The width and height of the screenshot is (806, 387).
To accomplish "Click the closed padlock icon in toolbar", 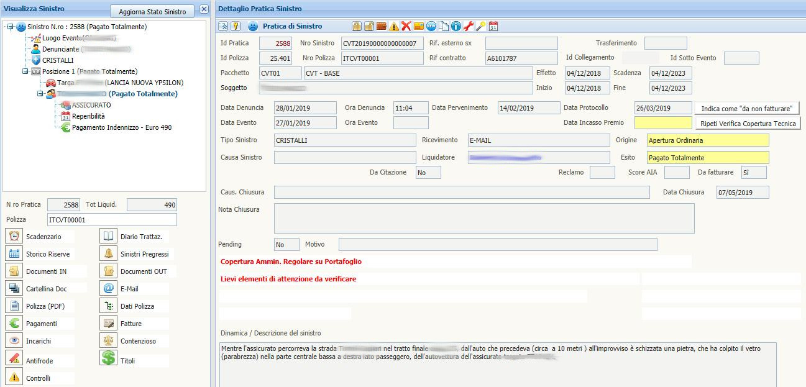I will click(357, 26).
